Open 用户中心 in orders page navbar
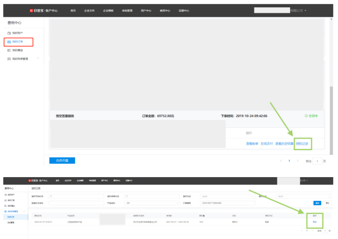The width and height of the screenshot is (338, 239). point(146,11)
